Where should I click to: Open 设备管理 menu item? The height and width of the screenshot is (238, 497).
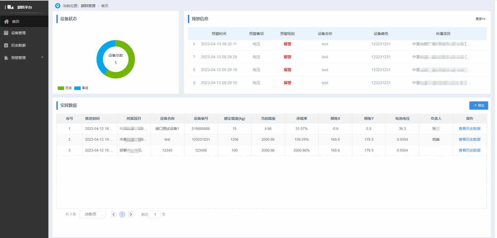(x=18, y=33)
